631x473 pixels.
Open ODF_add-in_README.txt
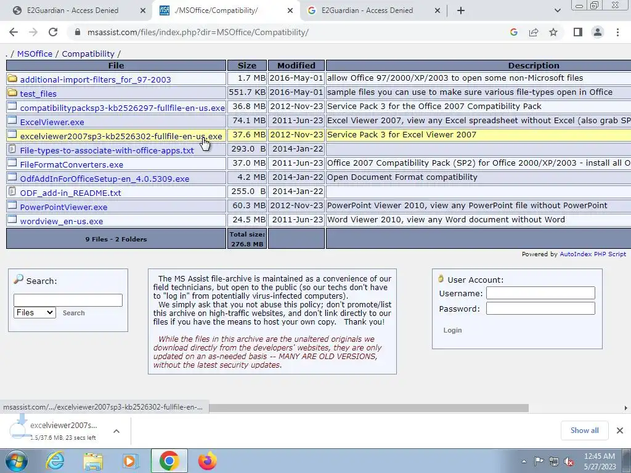click(x=70, y=193)
